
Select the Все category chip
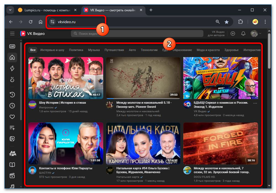click(x=33, y=50)
